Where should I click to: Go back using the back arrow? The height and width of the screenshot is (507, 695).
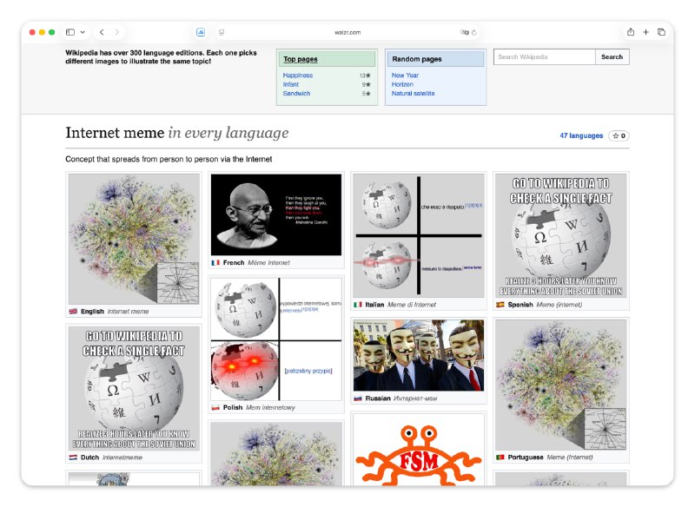pos(102,31)
